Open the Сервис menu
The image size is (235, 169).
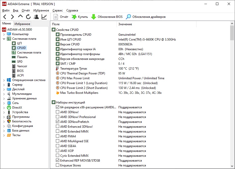point(57,10)
